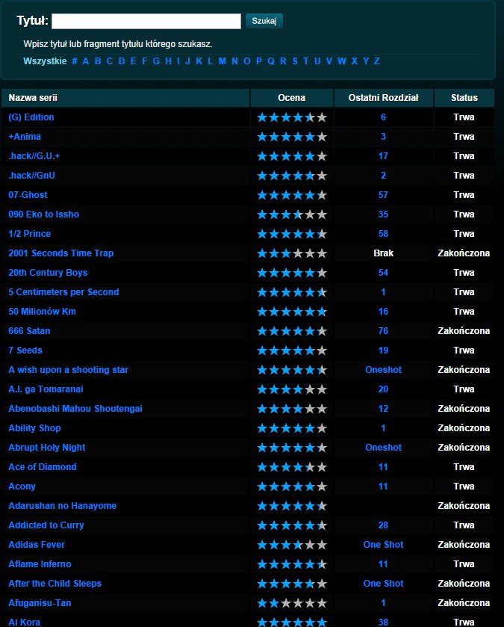Image resolution: width=504 pixels, height=627 pixels.
Task: Click the Nazwa serii column header
Action: pos(125,98)
